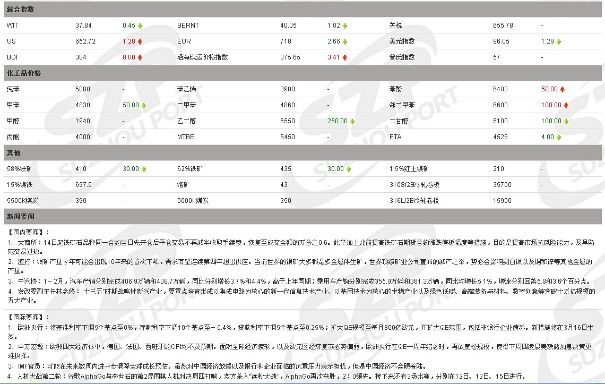Click the EUR value 718

click(x=286, y=41)
